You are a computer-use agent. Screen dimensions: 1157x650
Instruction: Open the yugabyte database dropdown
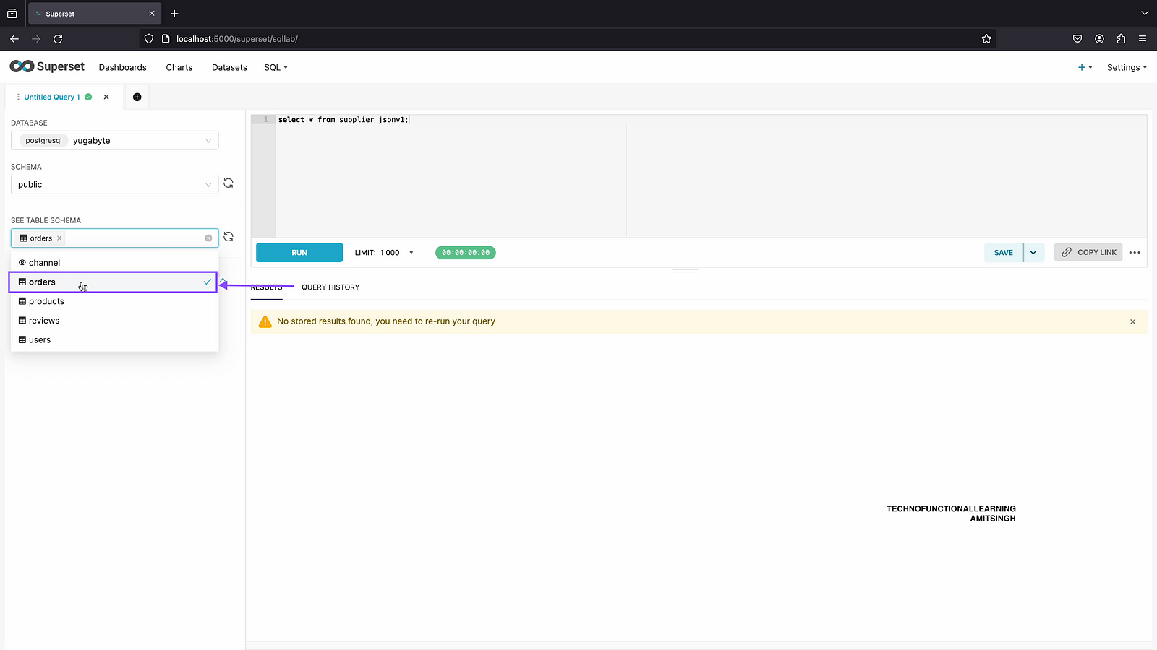pyautogui.click(x=114, y=141)
